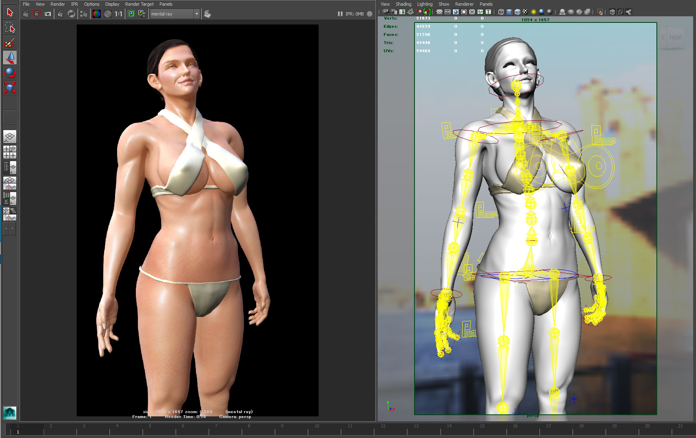Activate the Paint Selection tool

tap(10, 42)
